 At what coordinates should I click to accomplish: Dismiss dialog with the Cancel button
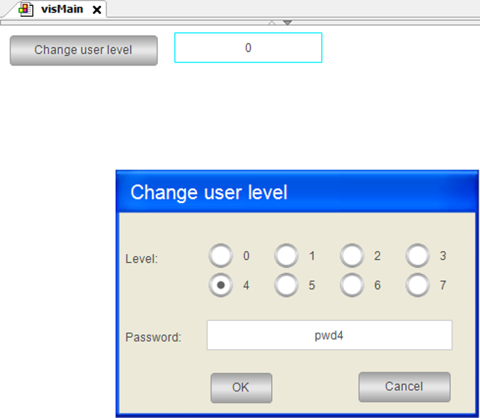[x=404, y=387]
